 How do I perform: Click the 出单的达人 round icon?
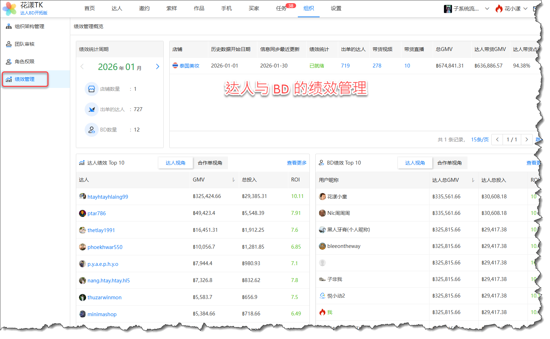point(91,109)
